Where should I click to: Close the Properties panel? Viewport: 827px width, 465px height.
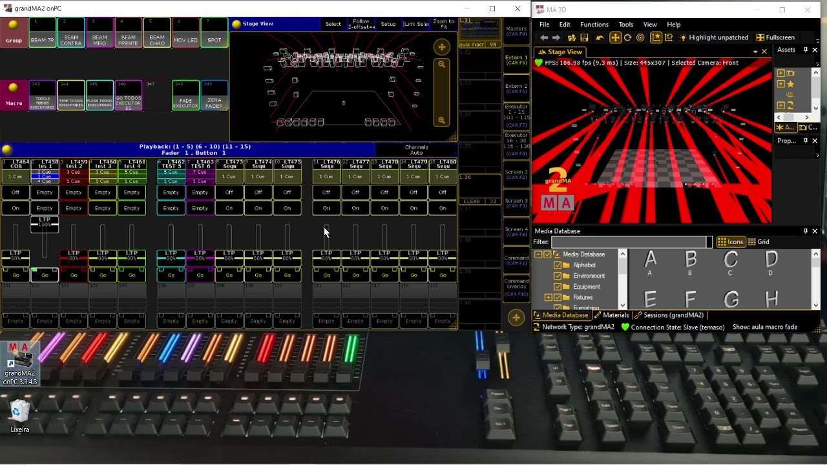click(x=815, y=140)
